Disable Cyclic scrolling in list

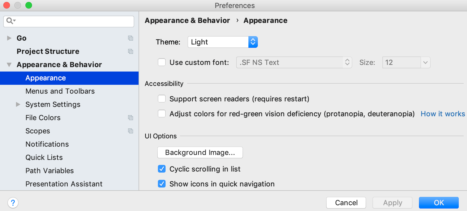tap(162, 169)
